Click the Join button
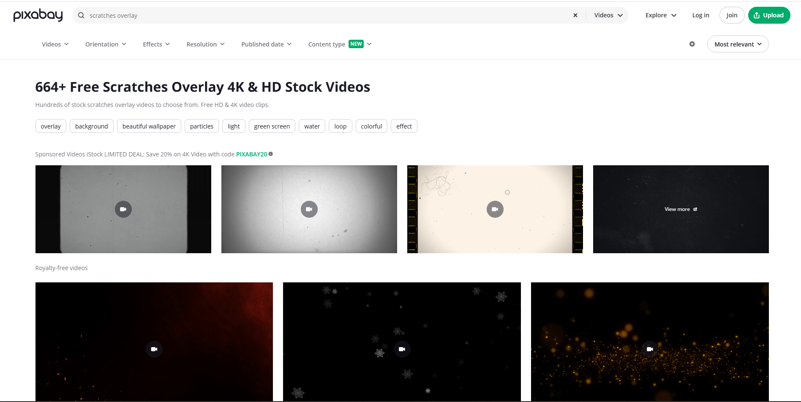 [732, 15]
